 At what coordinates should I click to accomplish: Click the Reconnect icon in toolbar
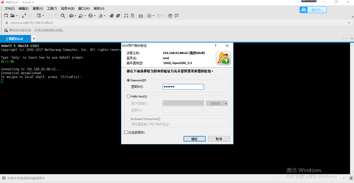pos(24,16)
